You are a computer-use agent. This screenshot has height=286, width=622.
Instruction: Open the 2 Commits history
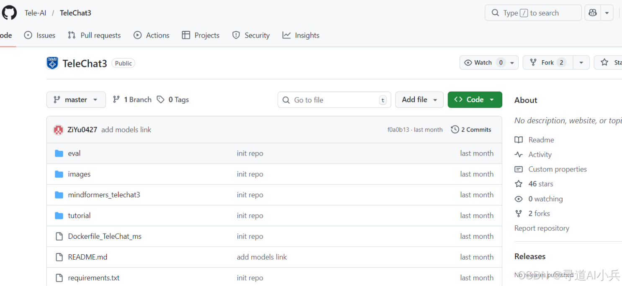(x=471, y=130)
